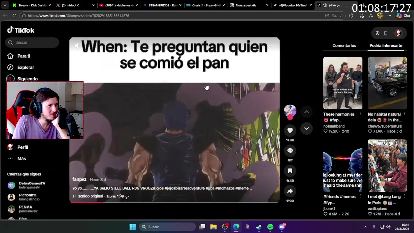This screenshot has width=414, height=233.
Task: Expand the system tray hidden icons
Action: point(365,227)
